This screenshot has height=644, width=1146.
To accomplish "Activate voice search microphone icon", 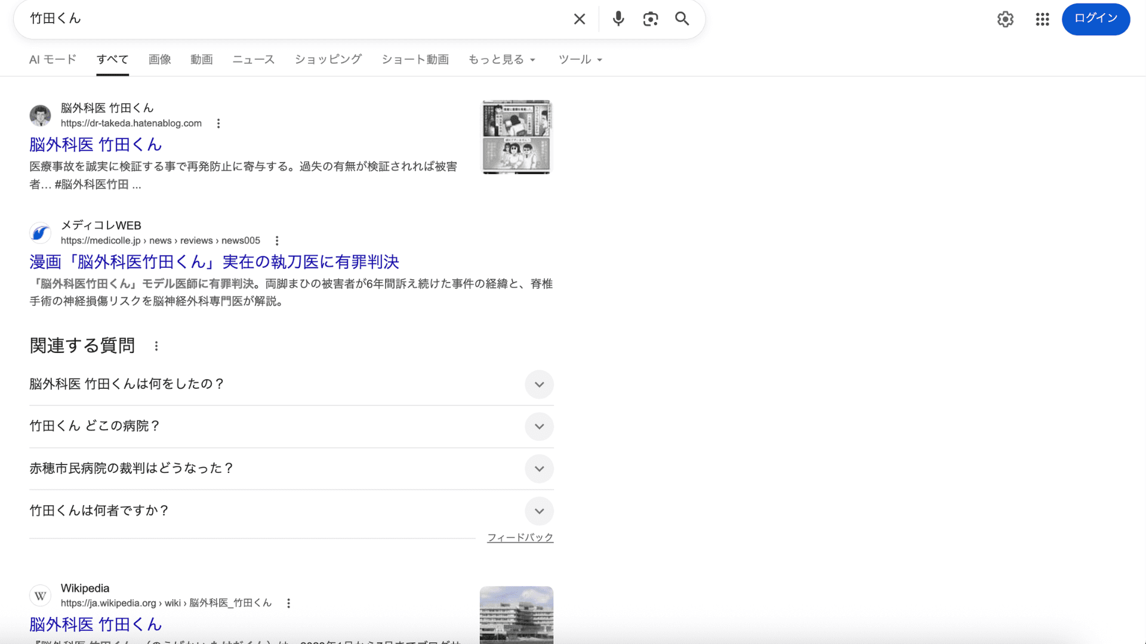I will click(618, 18).
